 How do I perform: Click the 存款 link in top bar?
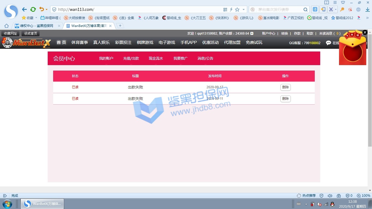[x=297, y=34]
